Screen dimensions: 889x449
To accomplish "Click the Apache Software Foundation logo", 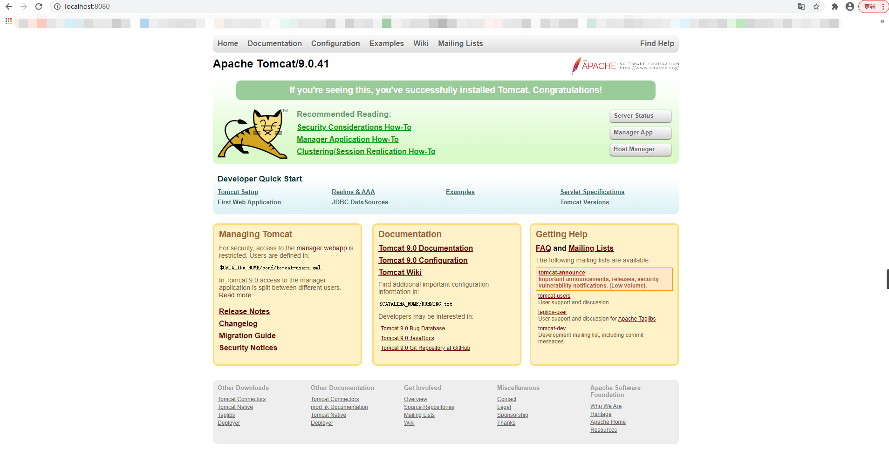I will pos(625,66).
